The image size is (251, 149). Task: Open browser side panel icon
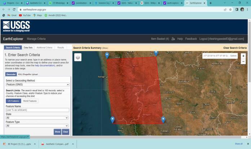coord(237,10)
